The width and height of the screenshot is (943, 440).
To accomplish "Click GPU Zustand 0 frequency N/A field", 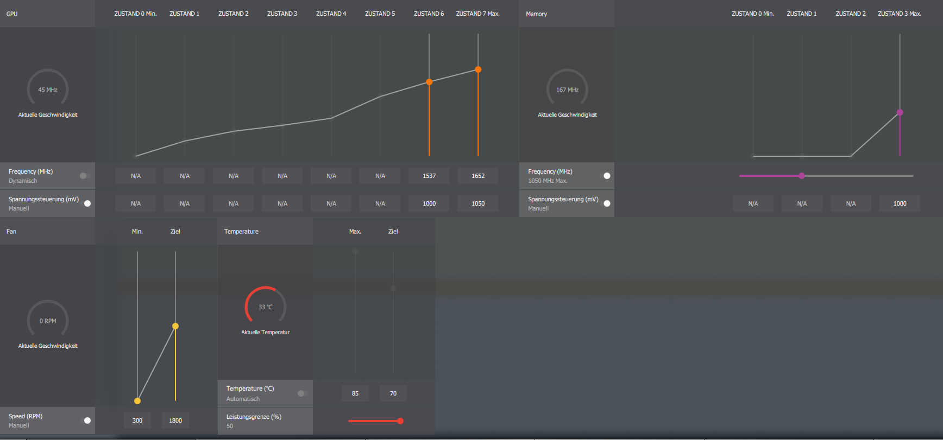I will (x=136, y=176).
